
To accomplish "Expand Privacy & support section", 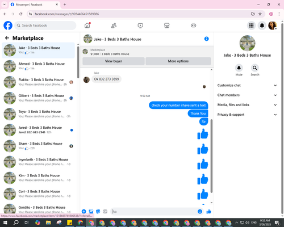I will point(247,115).
